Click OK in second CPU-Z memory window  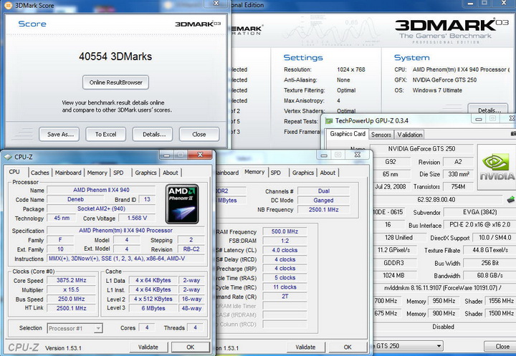[348, 347]
